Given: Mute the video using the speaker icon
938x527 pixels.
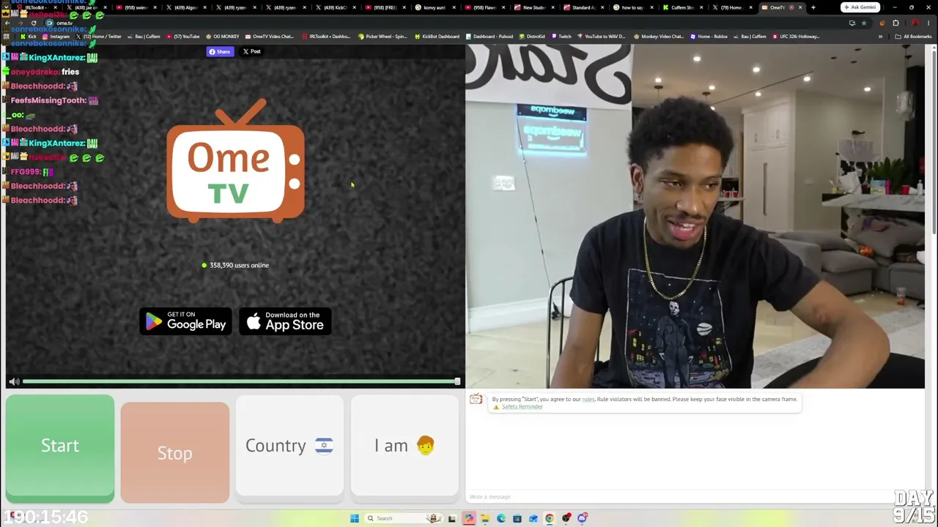Looking at the screenshot, I should [14, 381].
